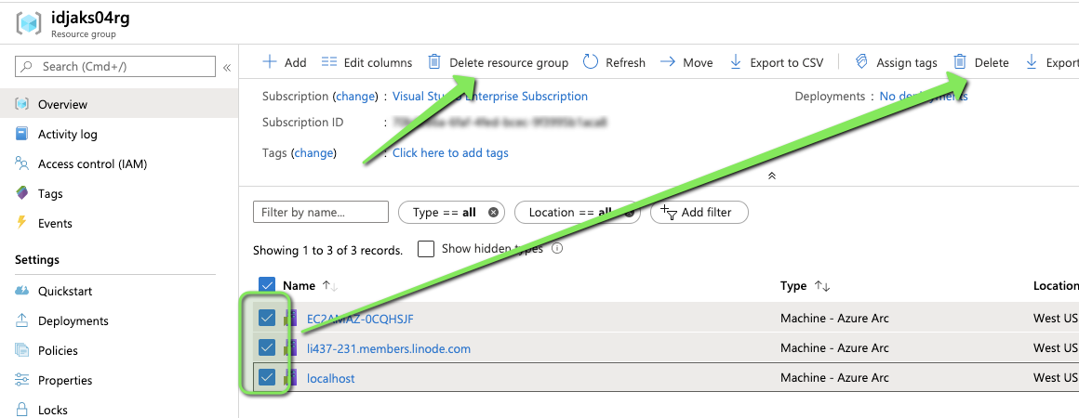Open Events in the sidebar

click(55, 223)
